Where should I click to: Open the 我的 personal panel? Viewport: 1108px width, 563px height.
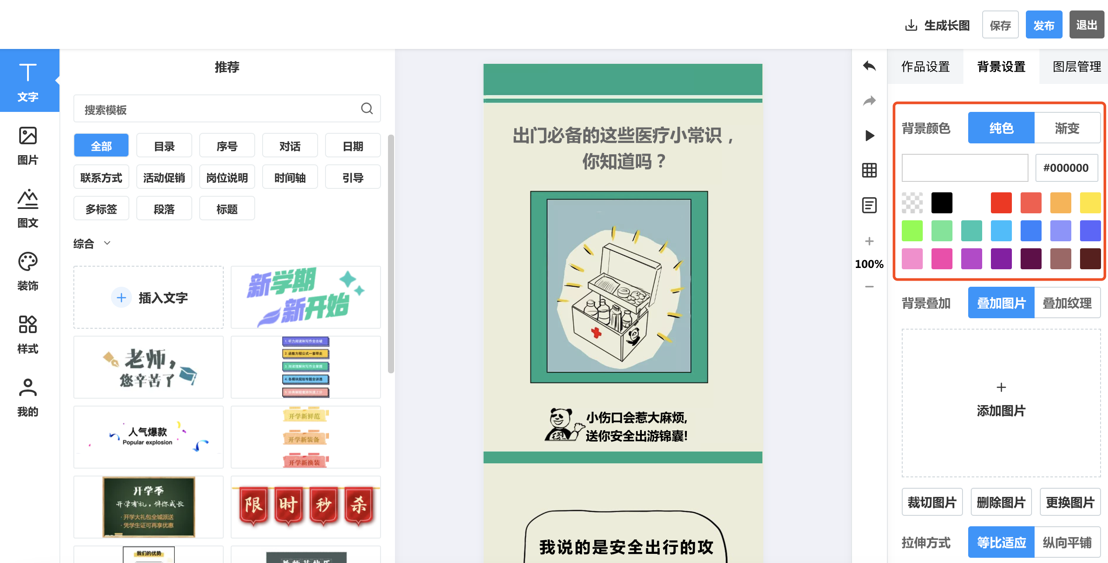coord(28,397)
